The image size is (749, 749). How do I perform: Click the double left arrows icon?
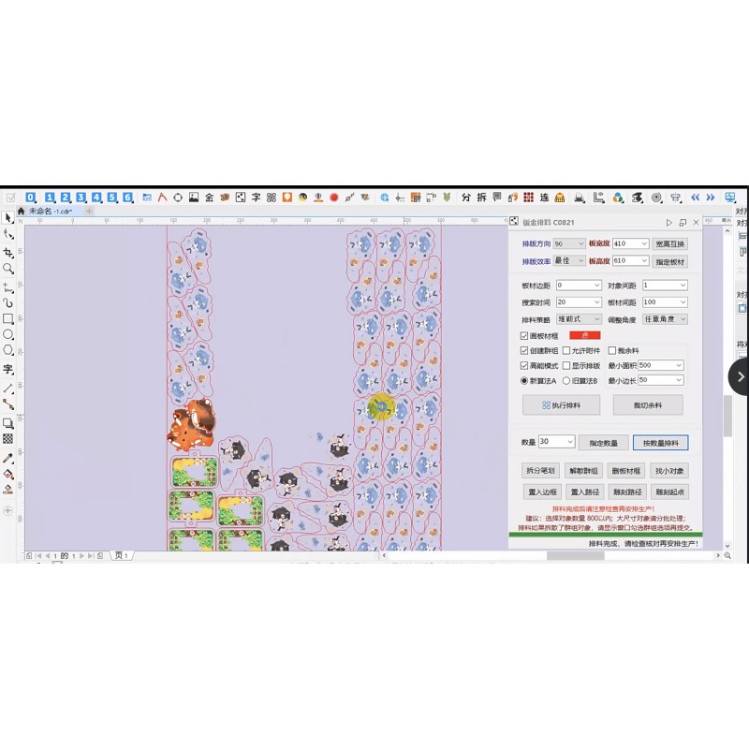(695, 198)
